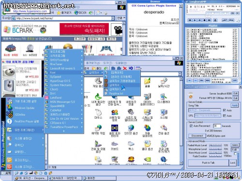Viewport: 242px width, 181px height.
Task: Open the 프로그램 추가/제거 icon
Action: [164, 147]
